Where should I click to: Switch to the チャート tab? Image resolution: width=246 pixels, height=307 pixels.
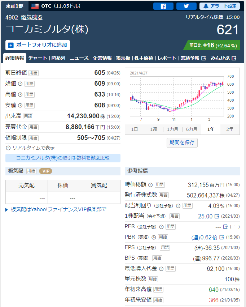38,58
